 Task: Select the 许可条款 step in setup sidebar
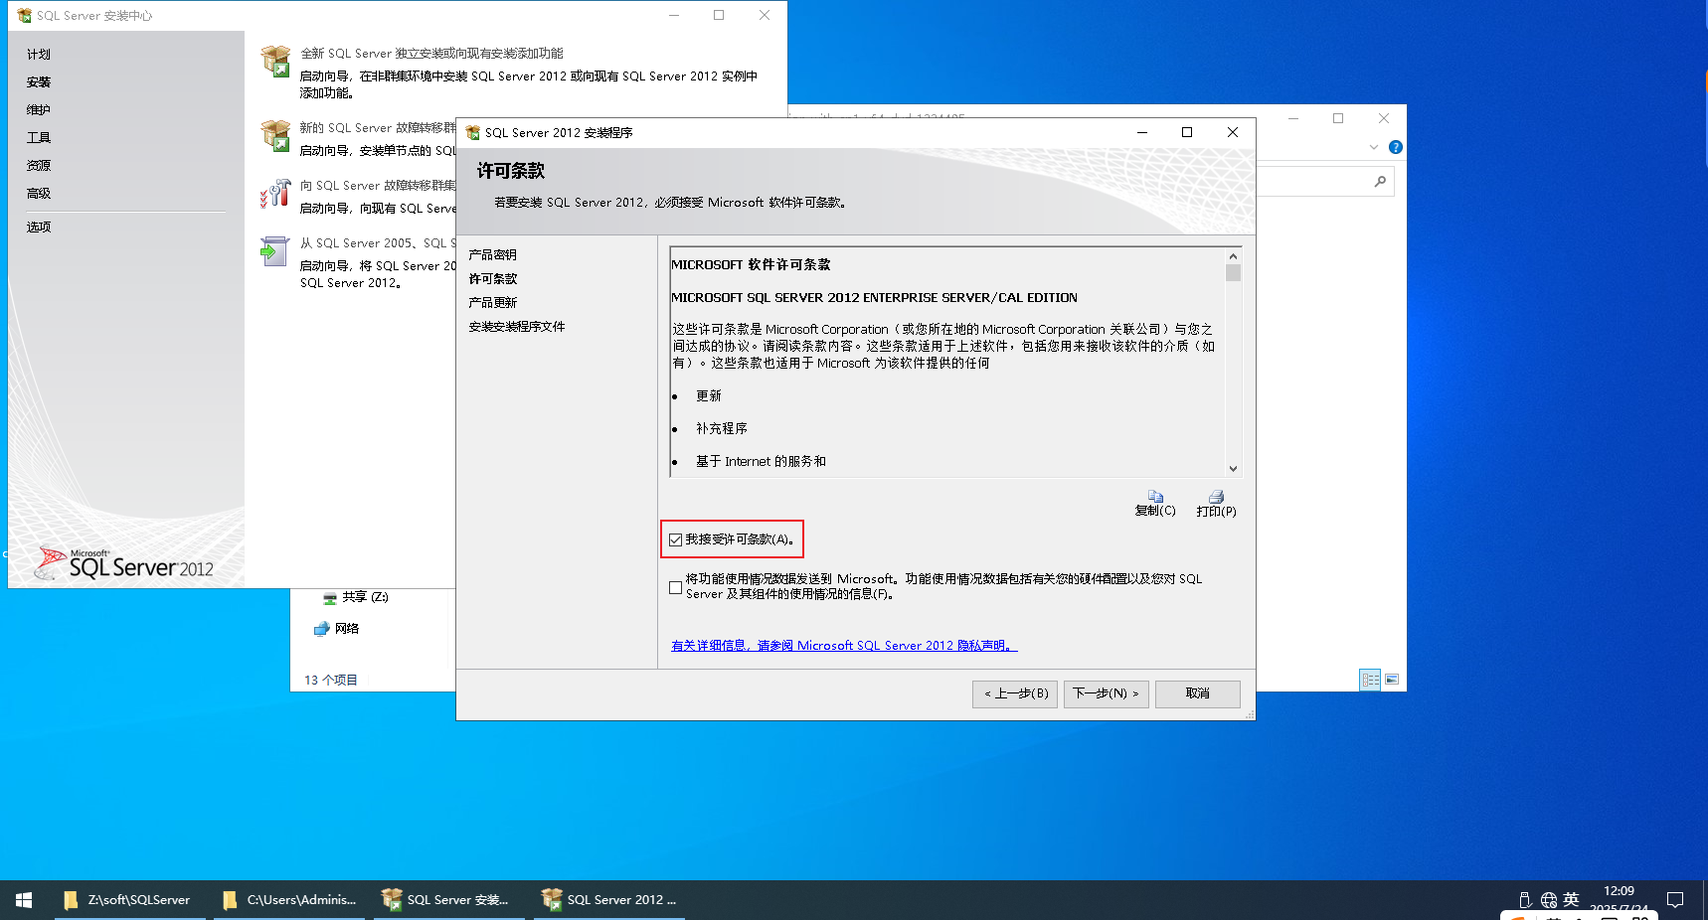tap(493, 279)
